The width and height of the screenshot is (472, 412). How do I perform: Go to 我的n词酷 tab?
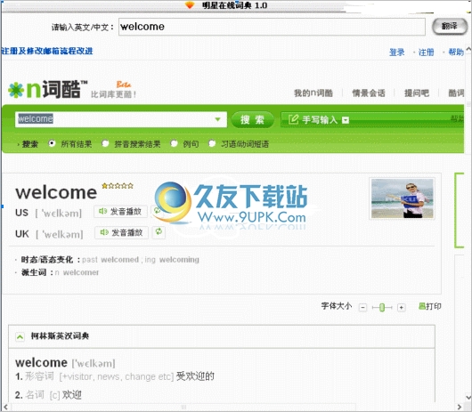(x=313, y=93)
